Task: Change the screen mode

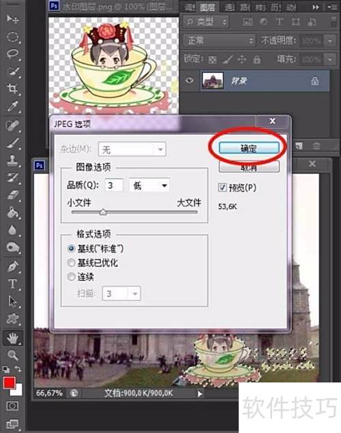Action: coord(12,423)
